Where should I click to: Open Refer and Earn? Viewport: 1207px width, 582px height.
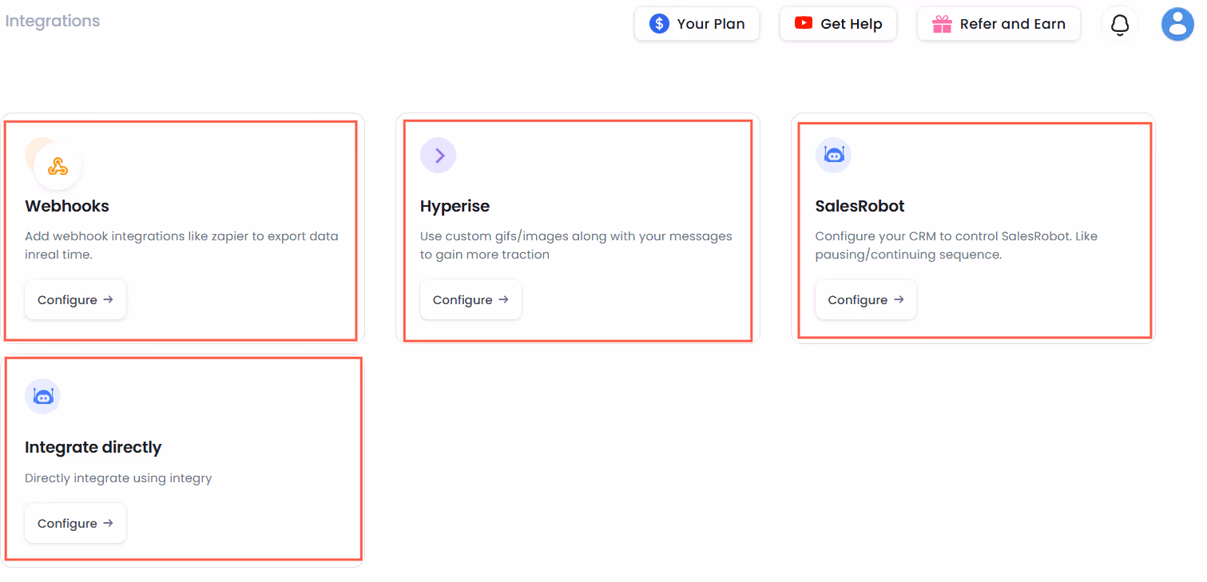[x=999, y=24]
